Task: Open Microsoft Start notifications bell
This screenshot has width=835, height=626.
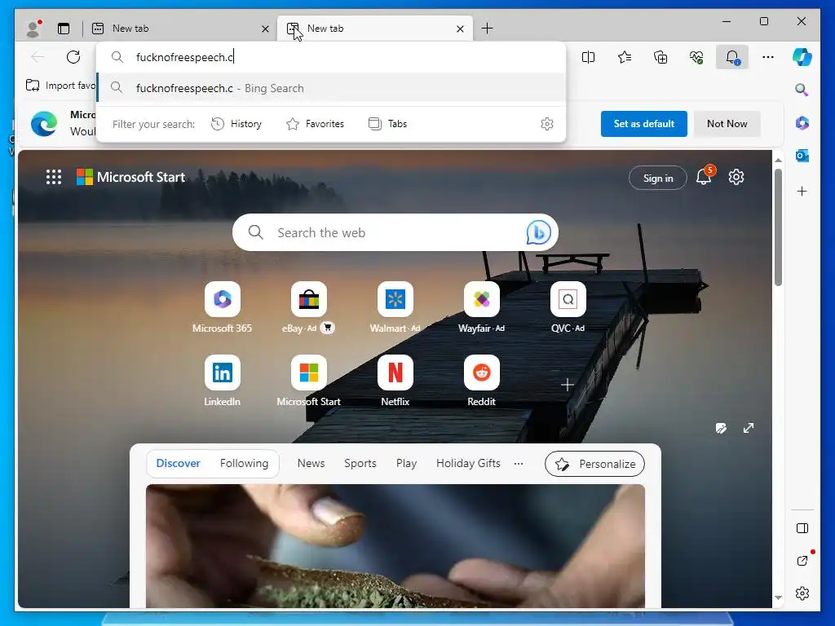Action: (x=704, y=176)
